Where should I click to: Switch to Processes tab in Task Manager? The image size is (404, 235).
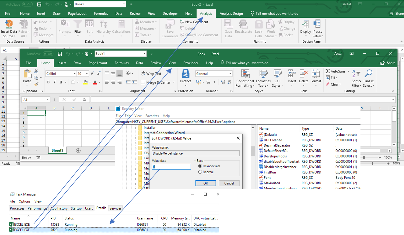coord(17,208)
